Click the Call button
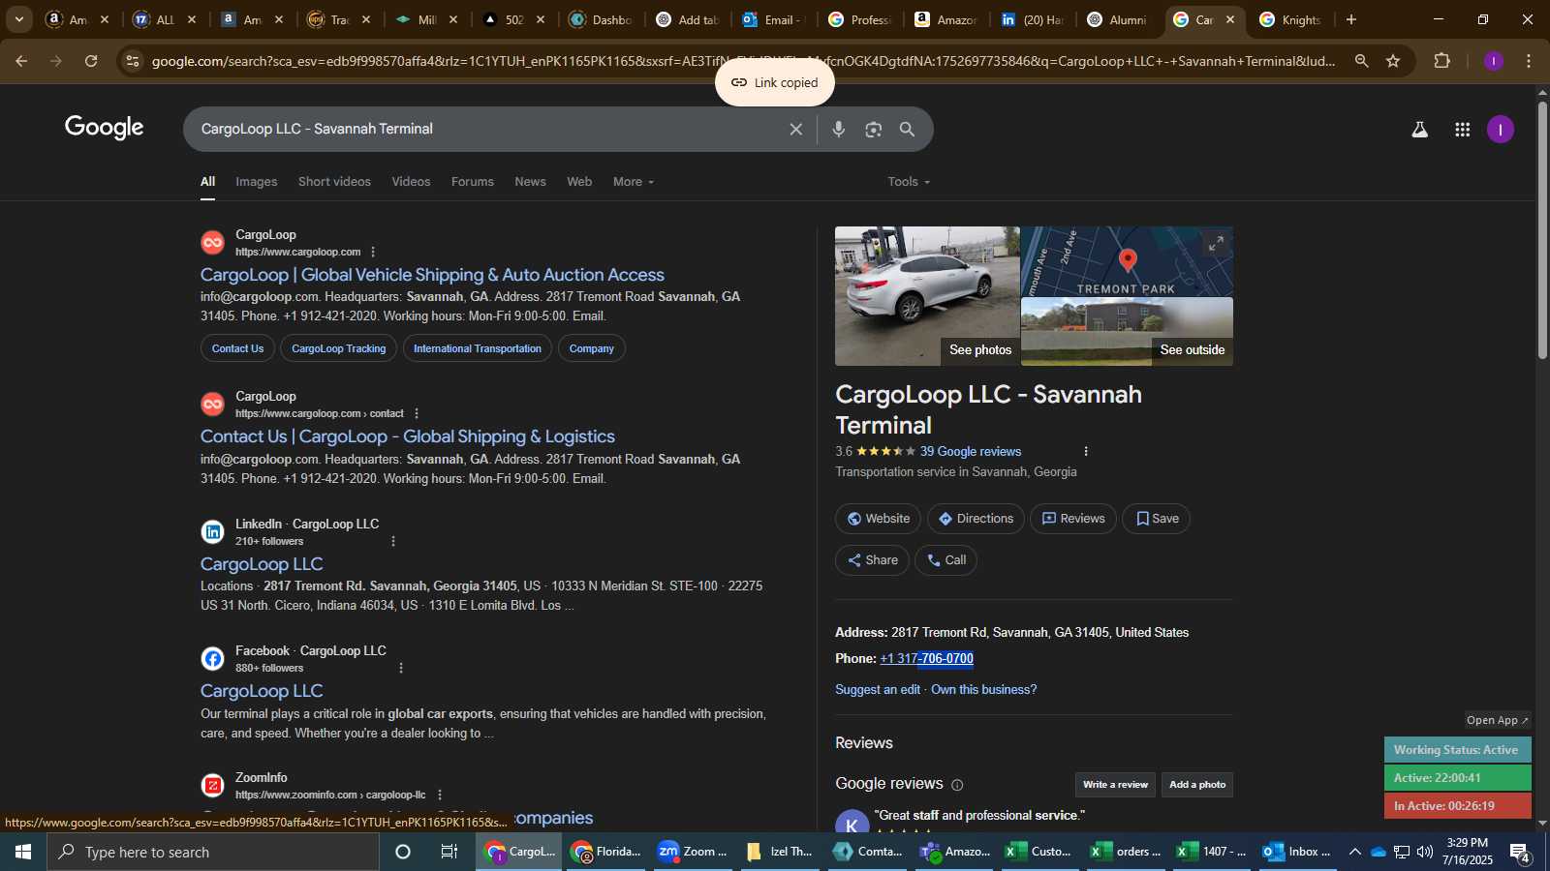The image size is (1550, 871). 946,560
